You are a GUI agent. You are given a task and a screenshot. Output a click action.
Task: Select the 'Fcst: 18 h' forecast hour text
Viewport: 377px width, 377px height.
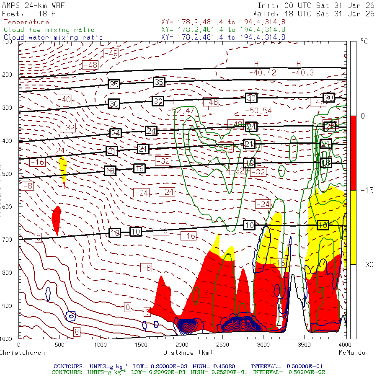tap(29, 14)
